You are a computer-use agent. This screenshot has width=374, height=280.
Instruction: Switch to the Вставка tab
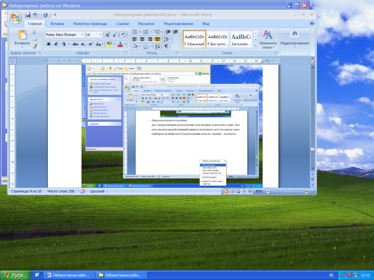point(57,24)
